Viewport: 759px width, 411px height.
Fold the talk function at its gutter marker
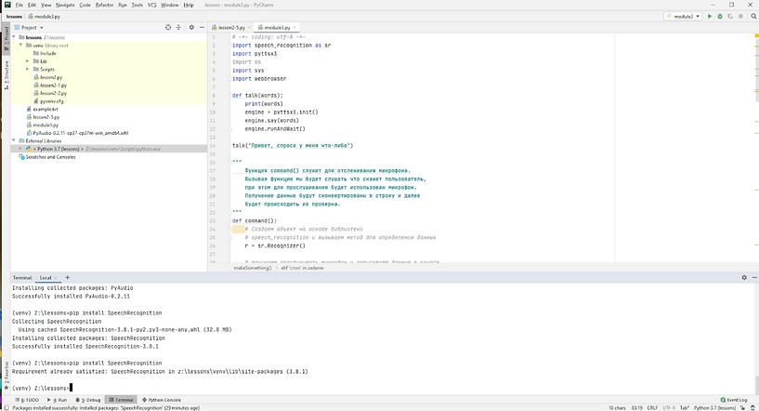229,96
